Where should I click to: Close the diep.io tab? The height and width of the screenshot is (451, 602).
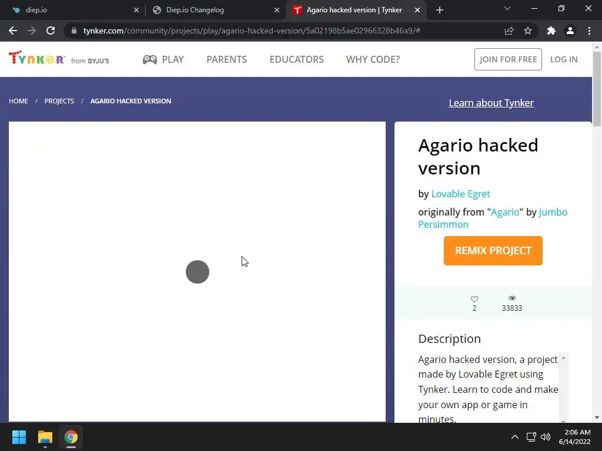pos(136,11)
